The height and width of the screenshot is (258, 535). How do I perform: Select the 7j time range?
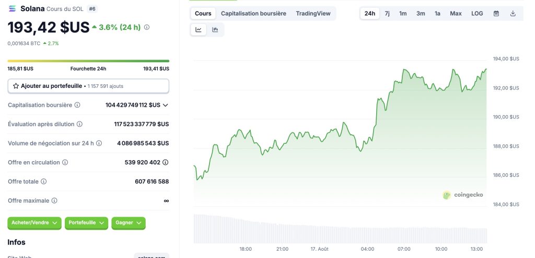(387, 14)
